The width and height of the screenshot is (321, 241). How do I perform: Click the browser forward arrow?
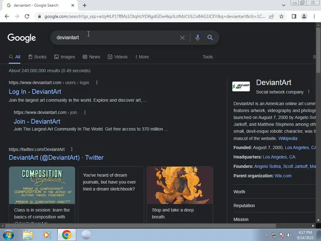[17, 16]
